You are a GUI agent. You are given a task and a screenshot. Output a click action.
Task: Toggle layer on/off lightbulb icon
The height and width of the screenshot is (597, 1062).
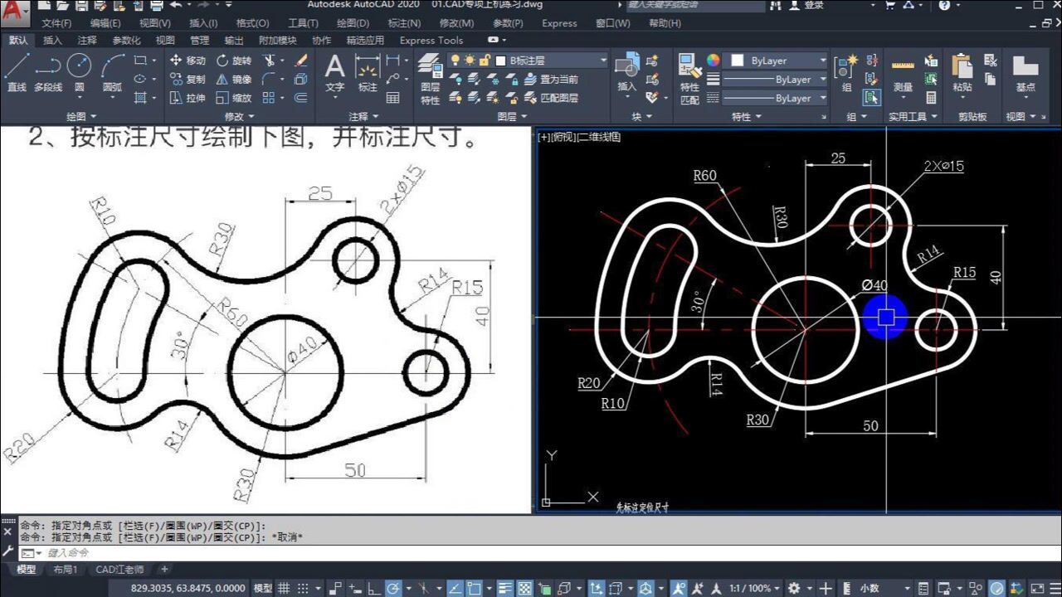pyautogui.click(x=455, y=61)
